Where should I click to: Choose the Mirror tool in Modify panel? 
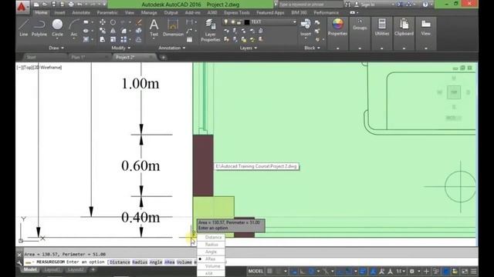coord(113,31)
